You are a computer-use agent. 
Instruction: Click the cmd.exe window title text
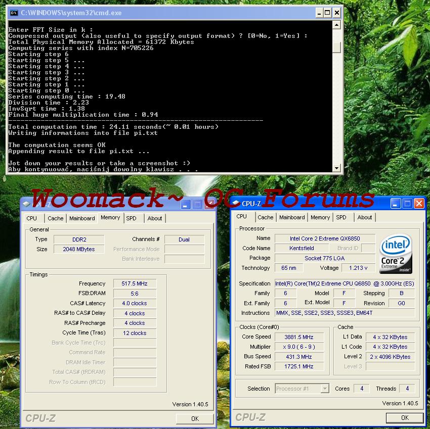[x=71, y=13]
